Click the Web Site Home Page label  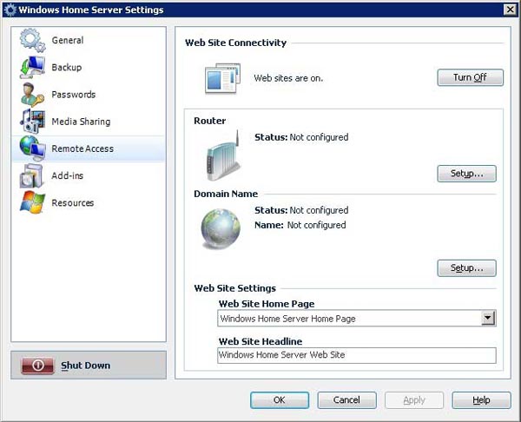[267, 304]
